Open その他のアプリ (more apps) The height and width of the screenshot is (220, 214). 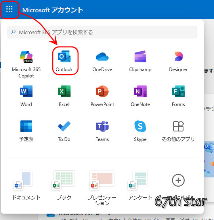click(178, 131)
